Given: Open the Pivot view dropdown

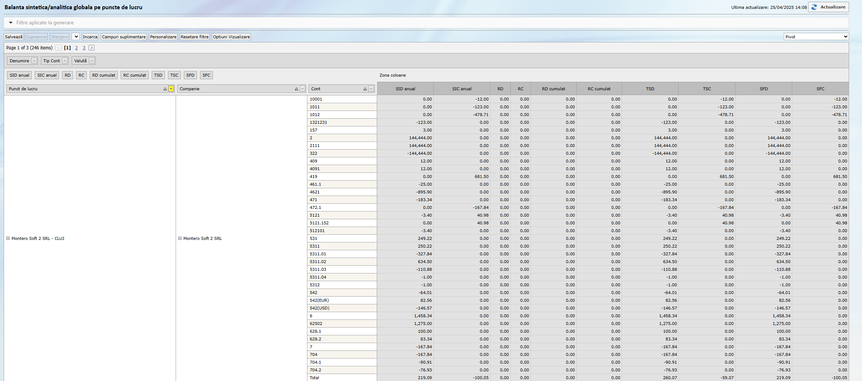Looking at the screenshot, I should coord(816,37).
